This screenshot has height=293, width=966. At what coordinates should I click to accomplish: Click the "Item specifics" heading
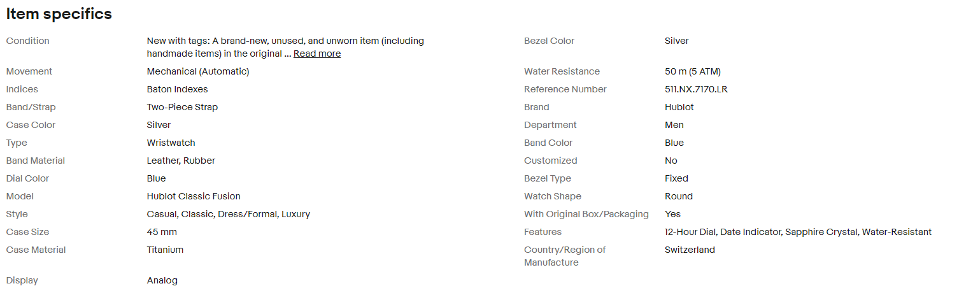point(59,14)
